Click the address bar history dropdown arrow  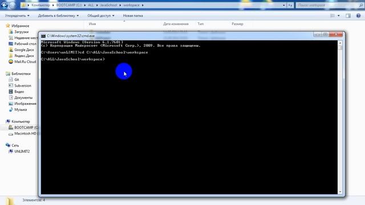[x=284, y=5]
